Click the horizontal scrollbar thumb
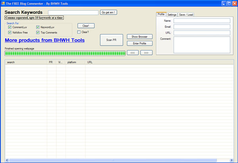The height and width of the screenshot is (163, 238). coord(113,160)
